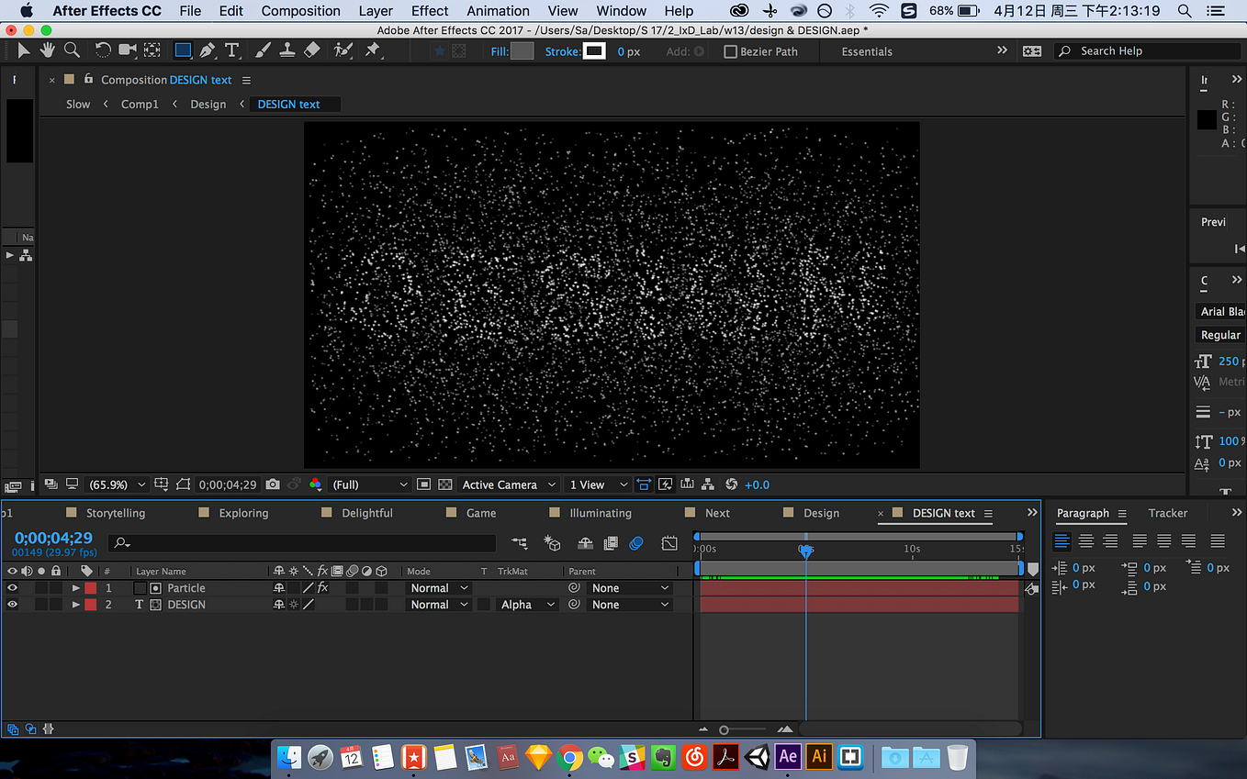1247x779 pixels.
Task: Switch to the Storytelling timeline tab
Action: click(116, 513)
